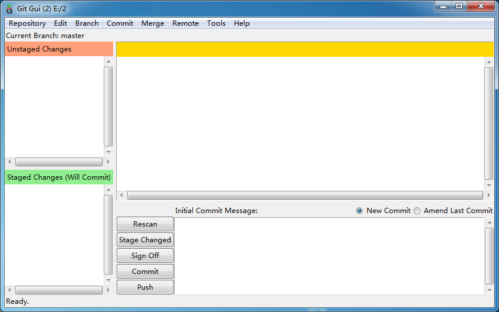Open the Remote menu
This screenshot has height=312, width=499.
tap(185, 23)
